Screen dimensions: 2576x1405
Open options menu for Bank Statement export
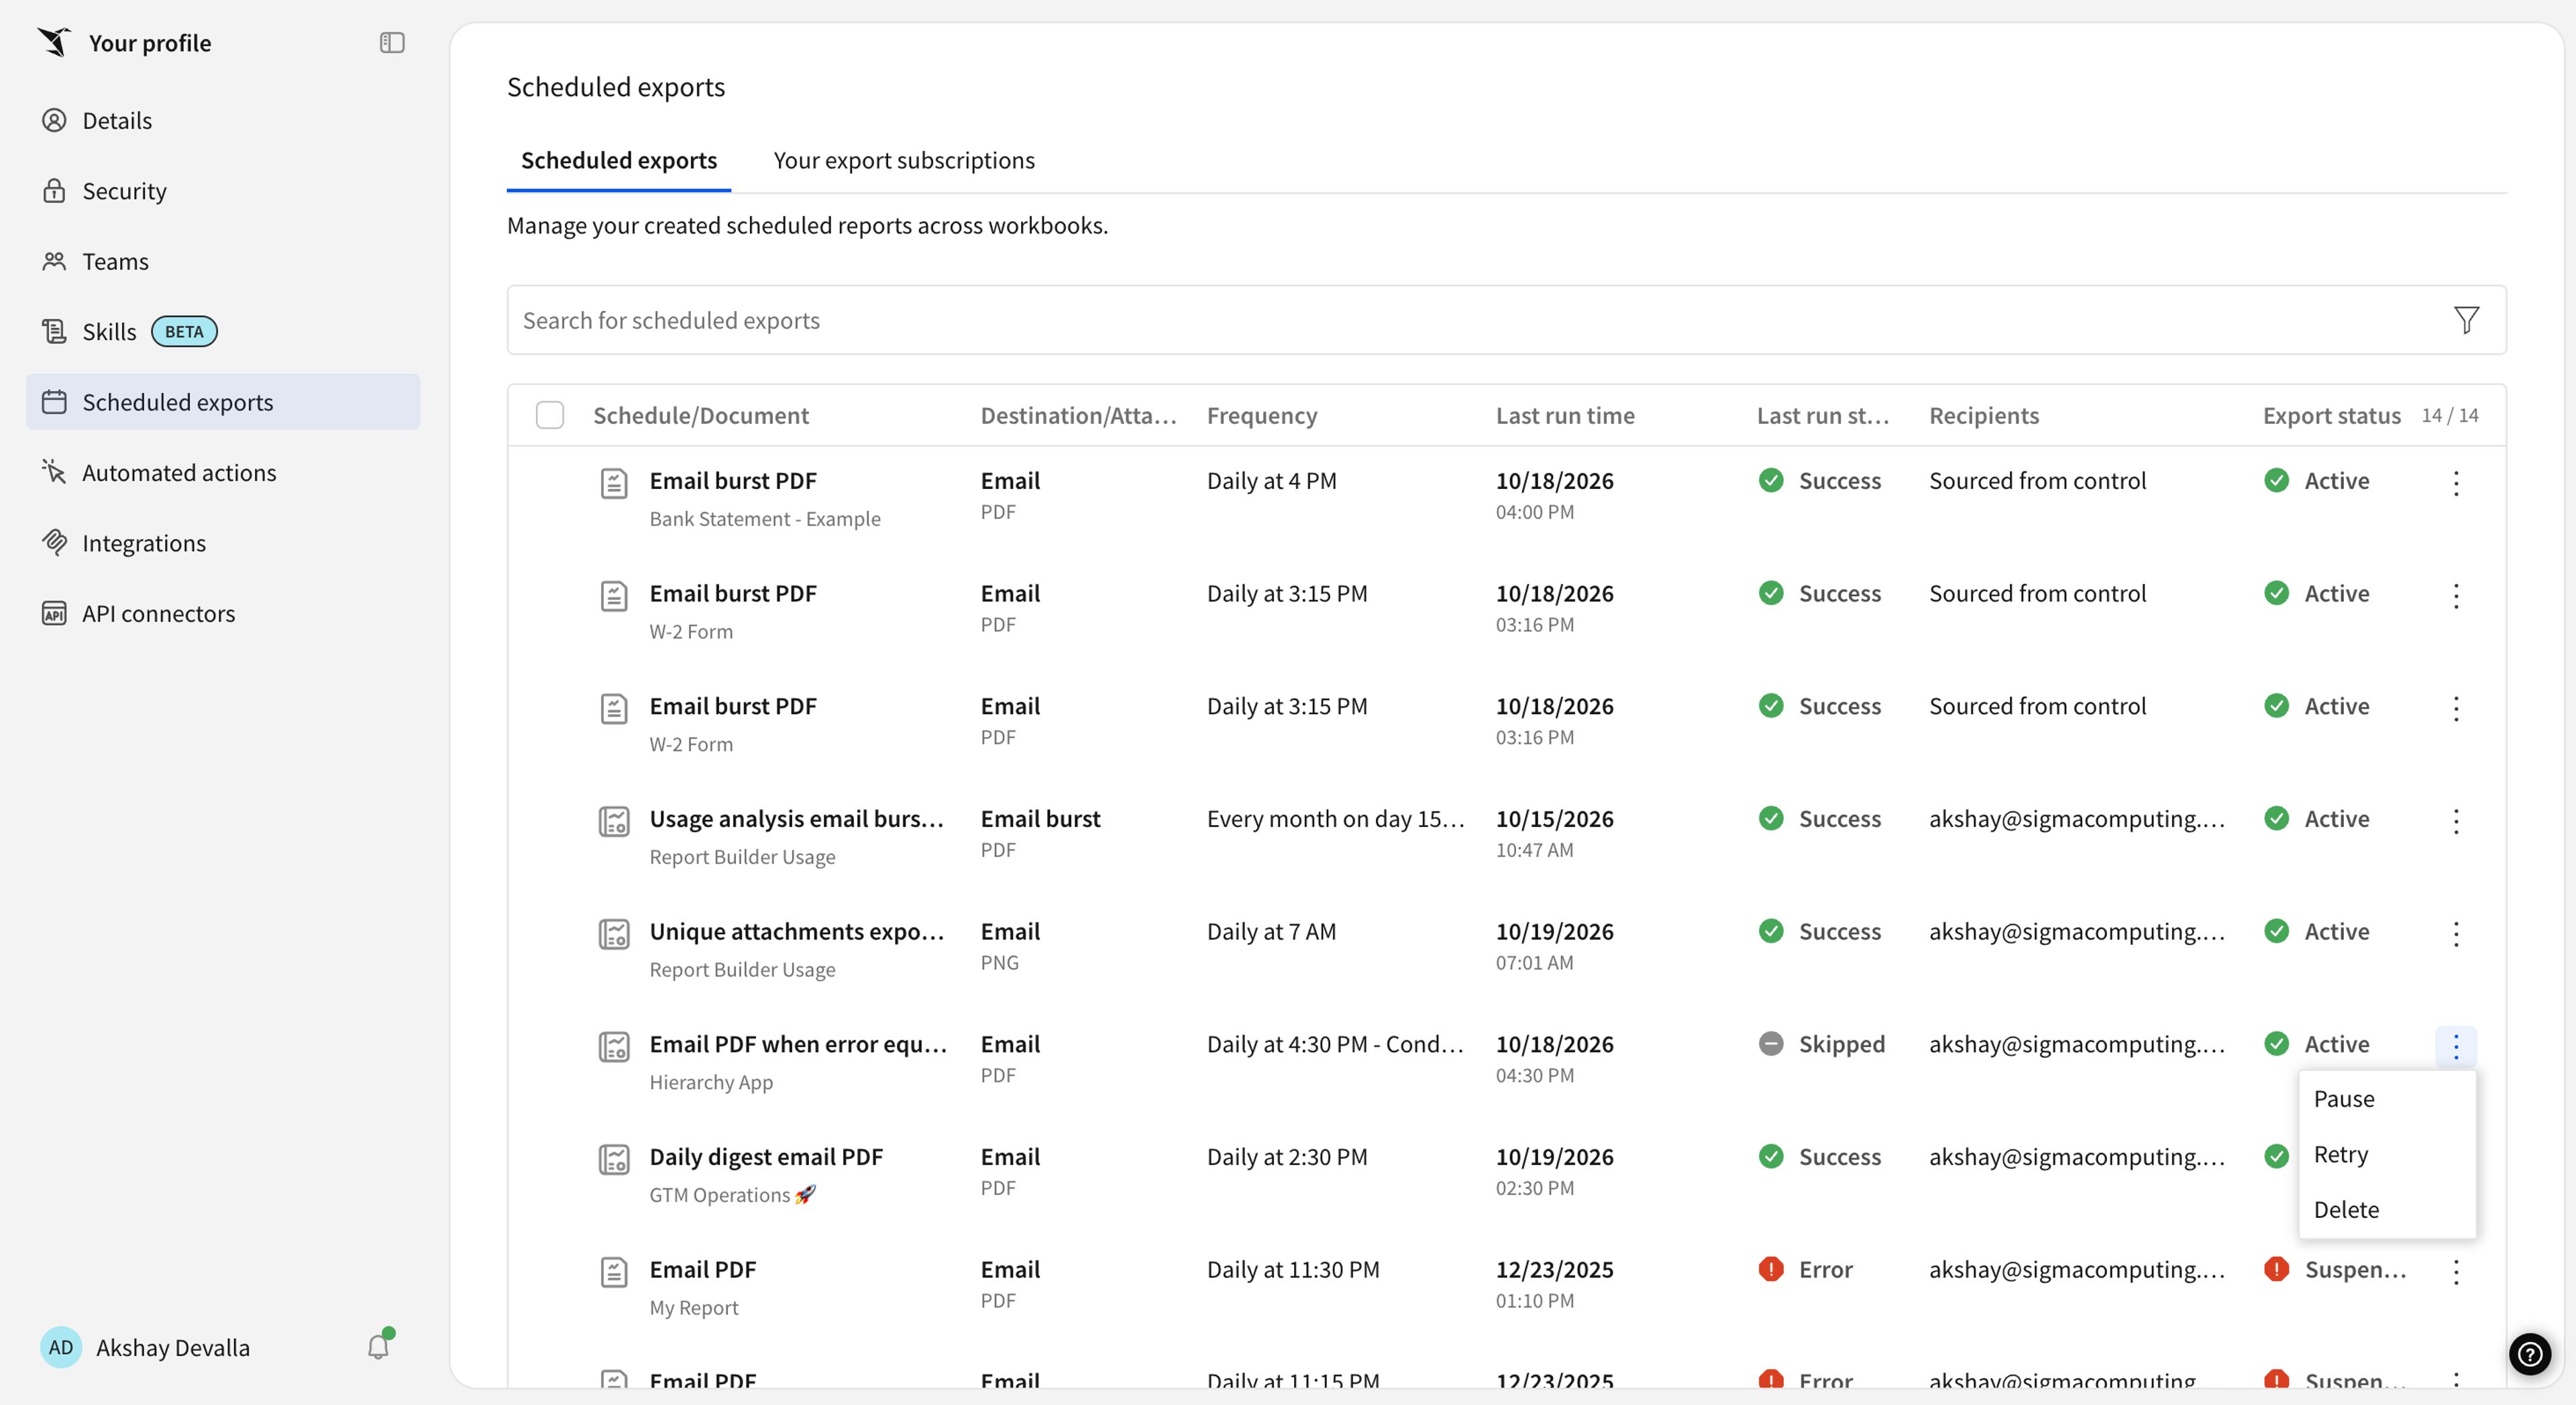(x=2456, y=483)
